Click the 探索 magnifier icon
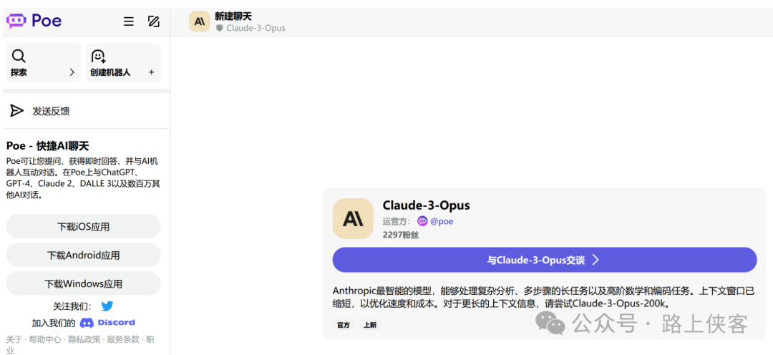773x355 pixels. [19, 57]
